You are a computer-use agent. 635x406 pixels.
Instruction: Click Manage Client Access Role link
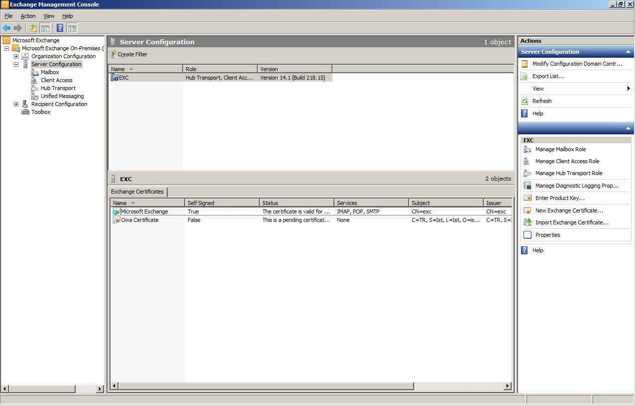pyautogui.click(x=567, y=161)
